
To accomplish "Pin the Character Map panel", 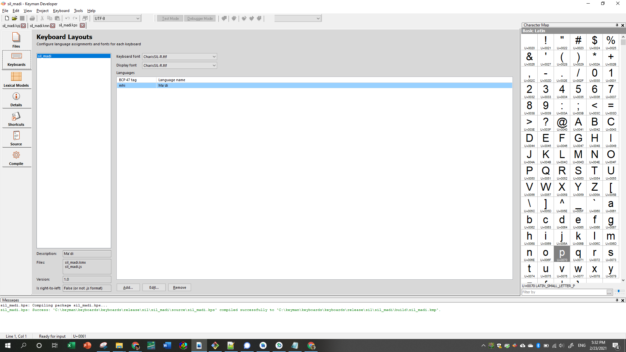I will coord(617,25).
